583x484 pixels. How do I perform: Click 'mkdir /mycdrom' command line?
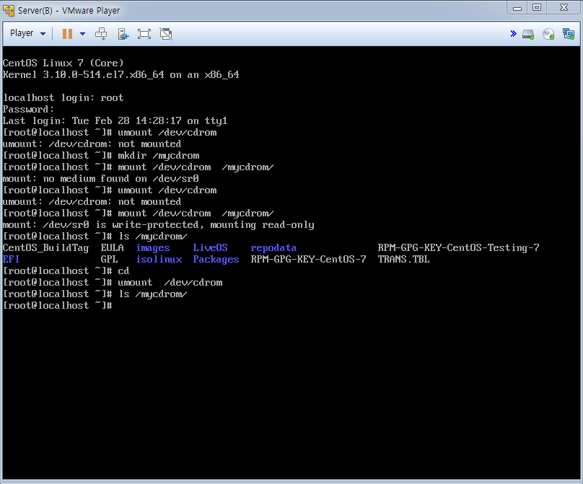pos(159,156)
